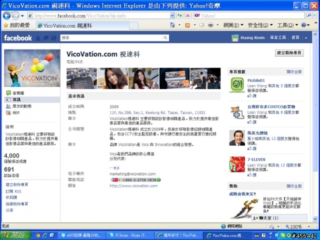Click the 訂閱 RSS link in sidebar
Viewport: 320px width, 240px height.
click(x=13, y=191)
